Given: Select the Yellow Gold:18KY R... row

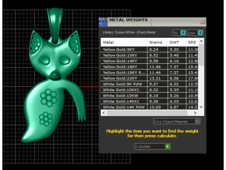Looking at the screenshot, I should 150,73.
